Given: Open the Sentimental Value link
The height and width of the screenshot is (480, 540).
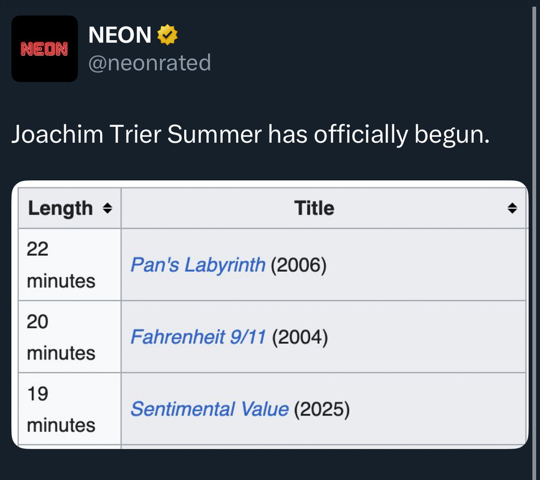Looking at the screenshot, I should point(209,409).
